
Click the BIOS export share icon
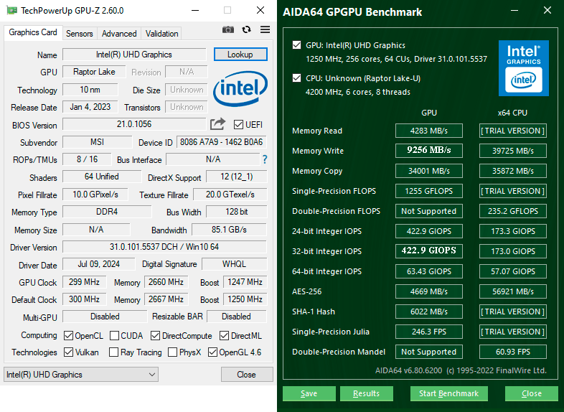217,124
